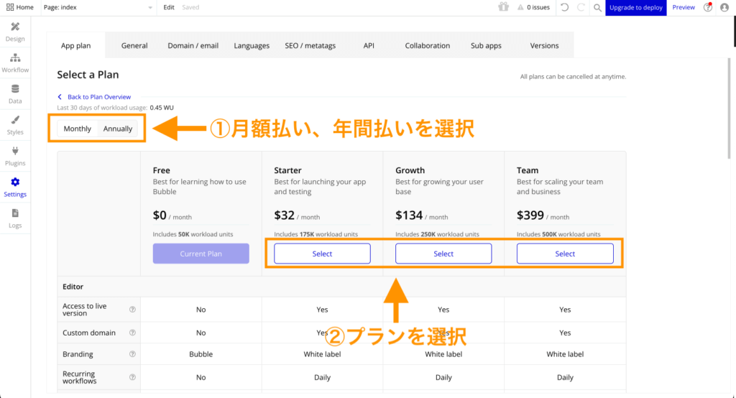Click the Current Plan button

(201, 254)
